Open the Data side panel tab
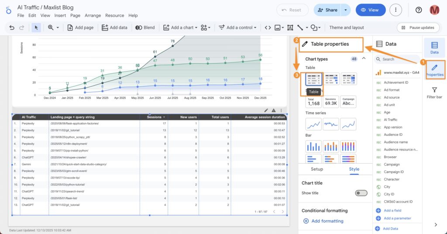The height and width of the screenshot is (234, 447). coord(434,48)
